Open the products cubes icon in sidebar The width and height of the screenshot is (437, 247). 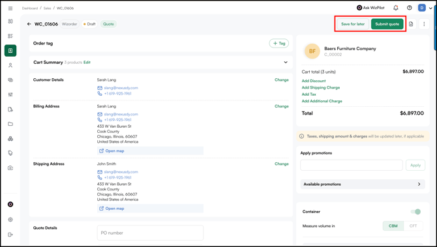point(10,139)
